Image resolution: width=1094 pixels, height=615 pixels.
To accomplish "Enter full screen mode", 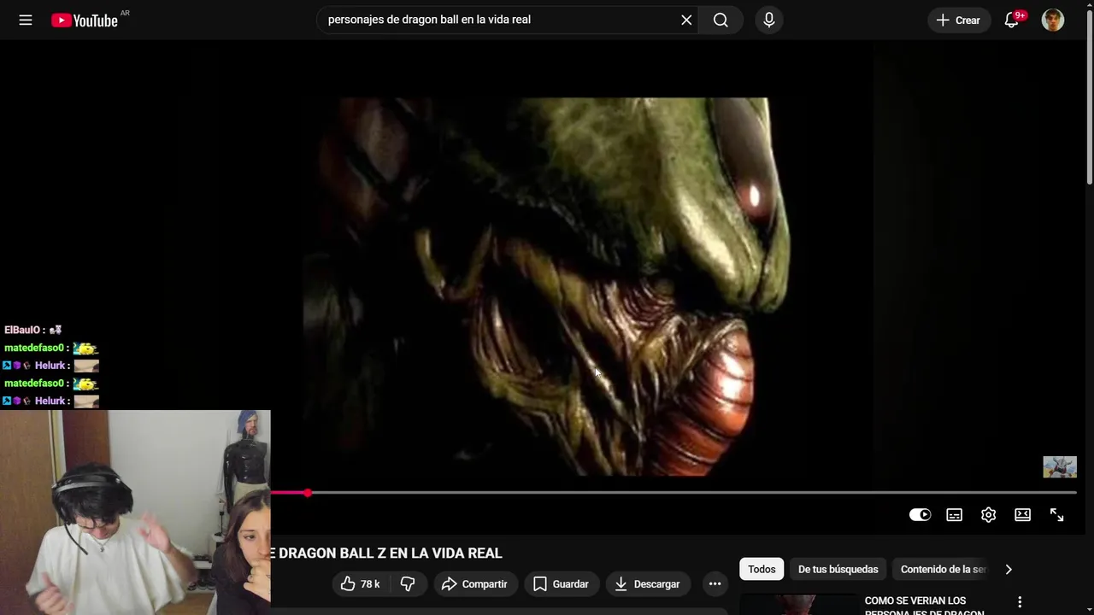I will (x=1057, y=514).
